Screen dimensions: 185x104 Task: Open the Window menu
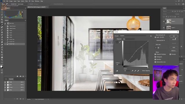37,1
